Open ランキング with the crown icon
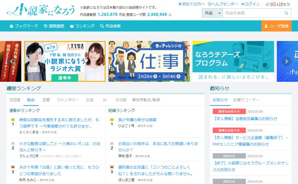Screen dimensions: 298x184 (82, 26)
